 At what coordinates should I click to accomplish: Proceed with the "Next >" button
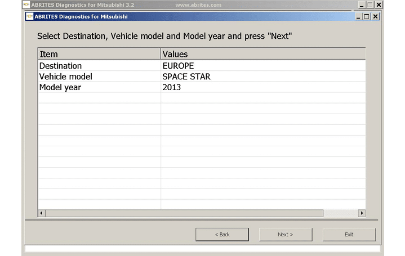285,234
